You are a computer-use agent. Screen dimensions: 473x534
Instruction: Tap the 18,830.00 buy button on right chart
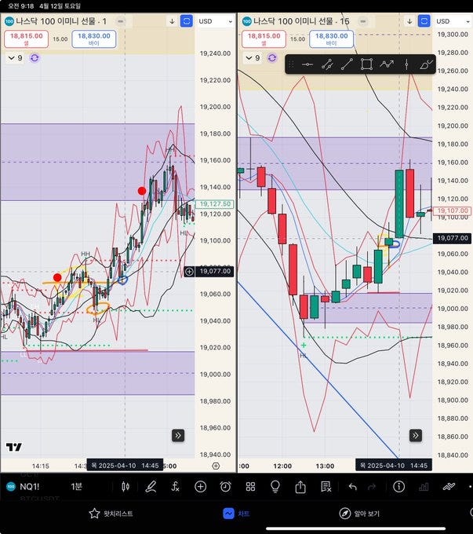(332, 39)
